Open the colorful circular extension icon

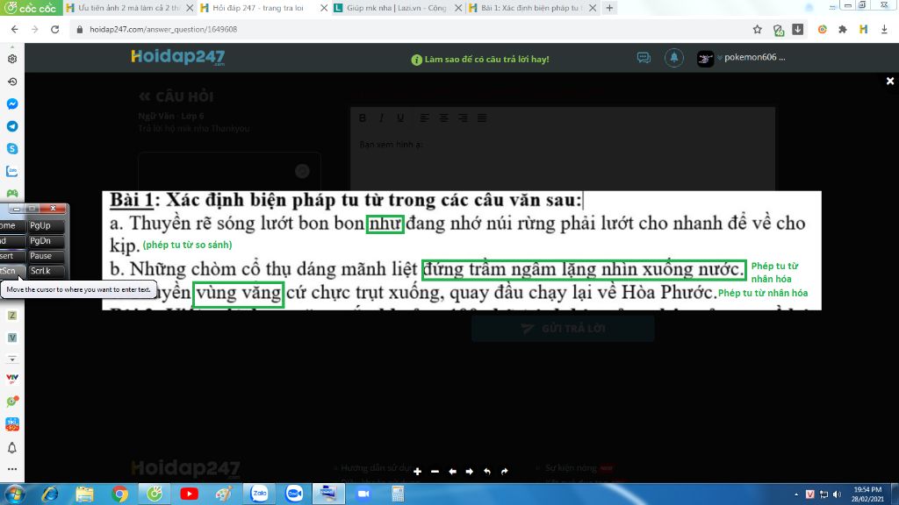[822, 29]
